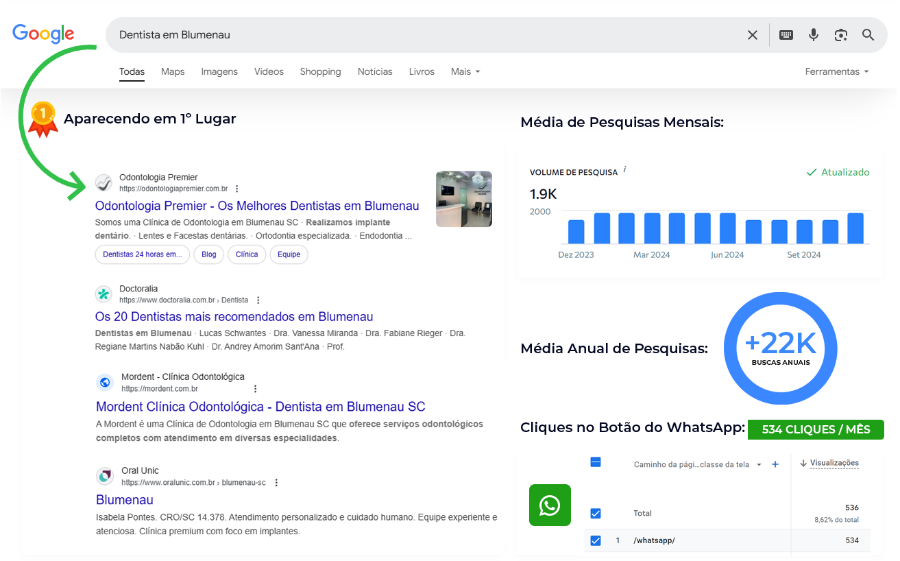Start voice search with microphone icon
The image size is (900, 561).
(814, 35)
